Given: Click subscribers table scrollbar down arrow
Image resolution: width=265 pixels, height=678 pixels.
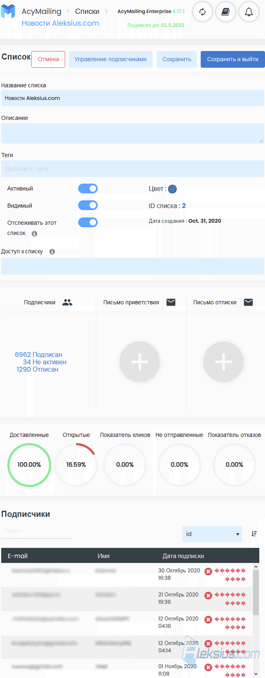Looking at the screenshot, I should (x=256, y=674).
